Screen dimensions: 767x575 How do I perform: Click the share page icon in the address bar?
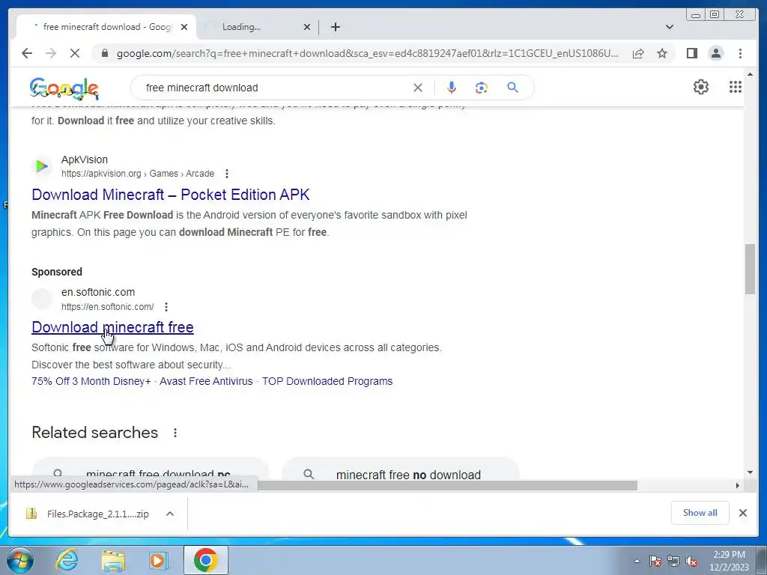click(x=638, y=53)
